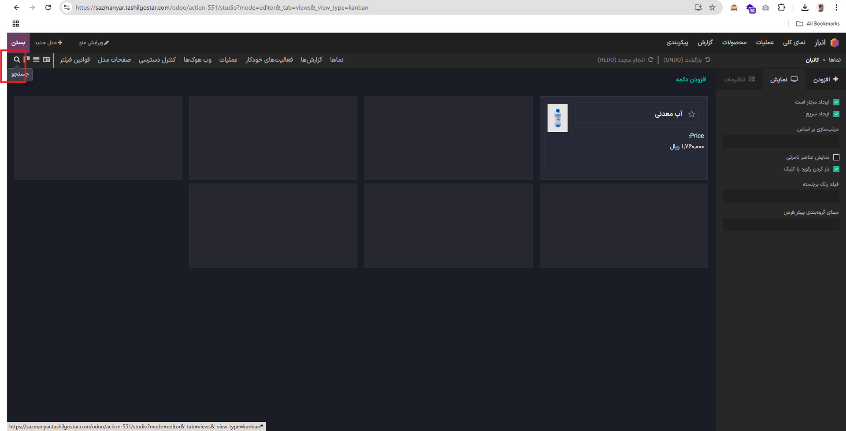Toggle the ایجاد سریع checkbox
The width and height of the screenshot is (846, 431).
point(836,114)
